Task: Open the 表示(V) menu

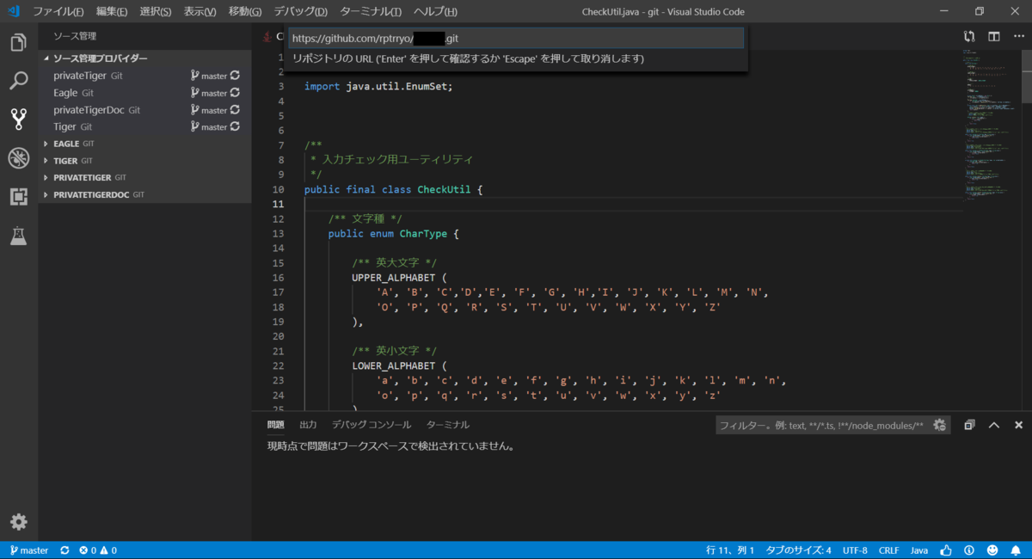Action: click(x=200, y=12)
